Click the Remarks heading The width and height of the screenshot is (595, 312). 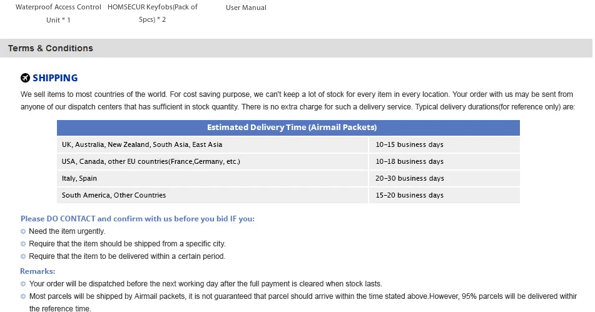(x=38, y=271)
